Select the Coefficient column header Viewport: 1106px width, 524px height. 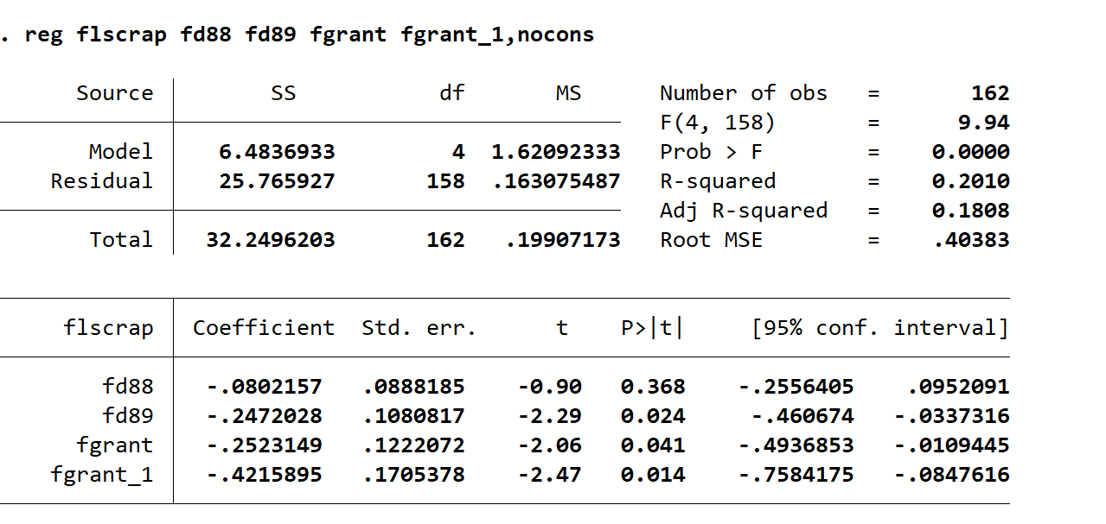[x=264, y=328]
